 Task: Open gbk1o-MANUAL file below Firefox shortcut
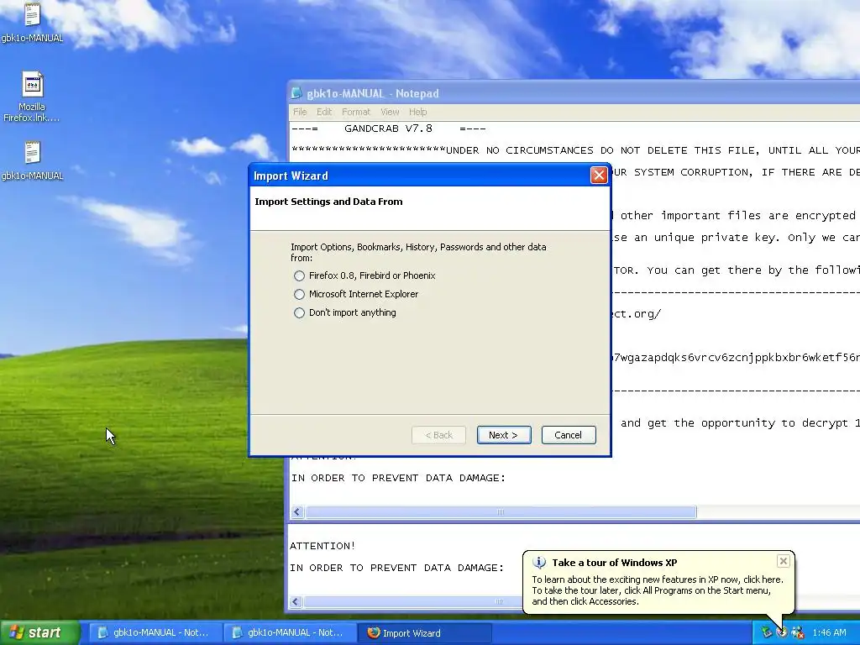[32, 160]
